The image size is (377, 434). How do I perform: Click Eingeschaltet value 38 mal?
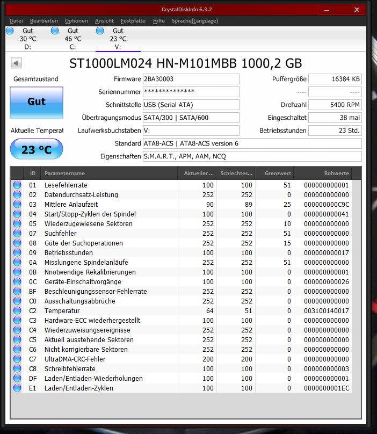click(335, 118)
